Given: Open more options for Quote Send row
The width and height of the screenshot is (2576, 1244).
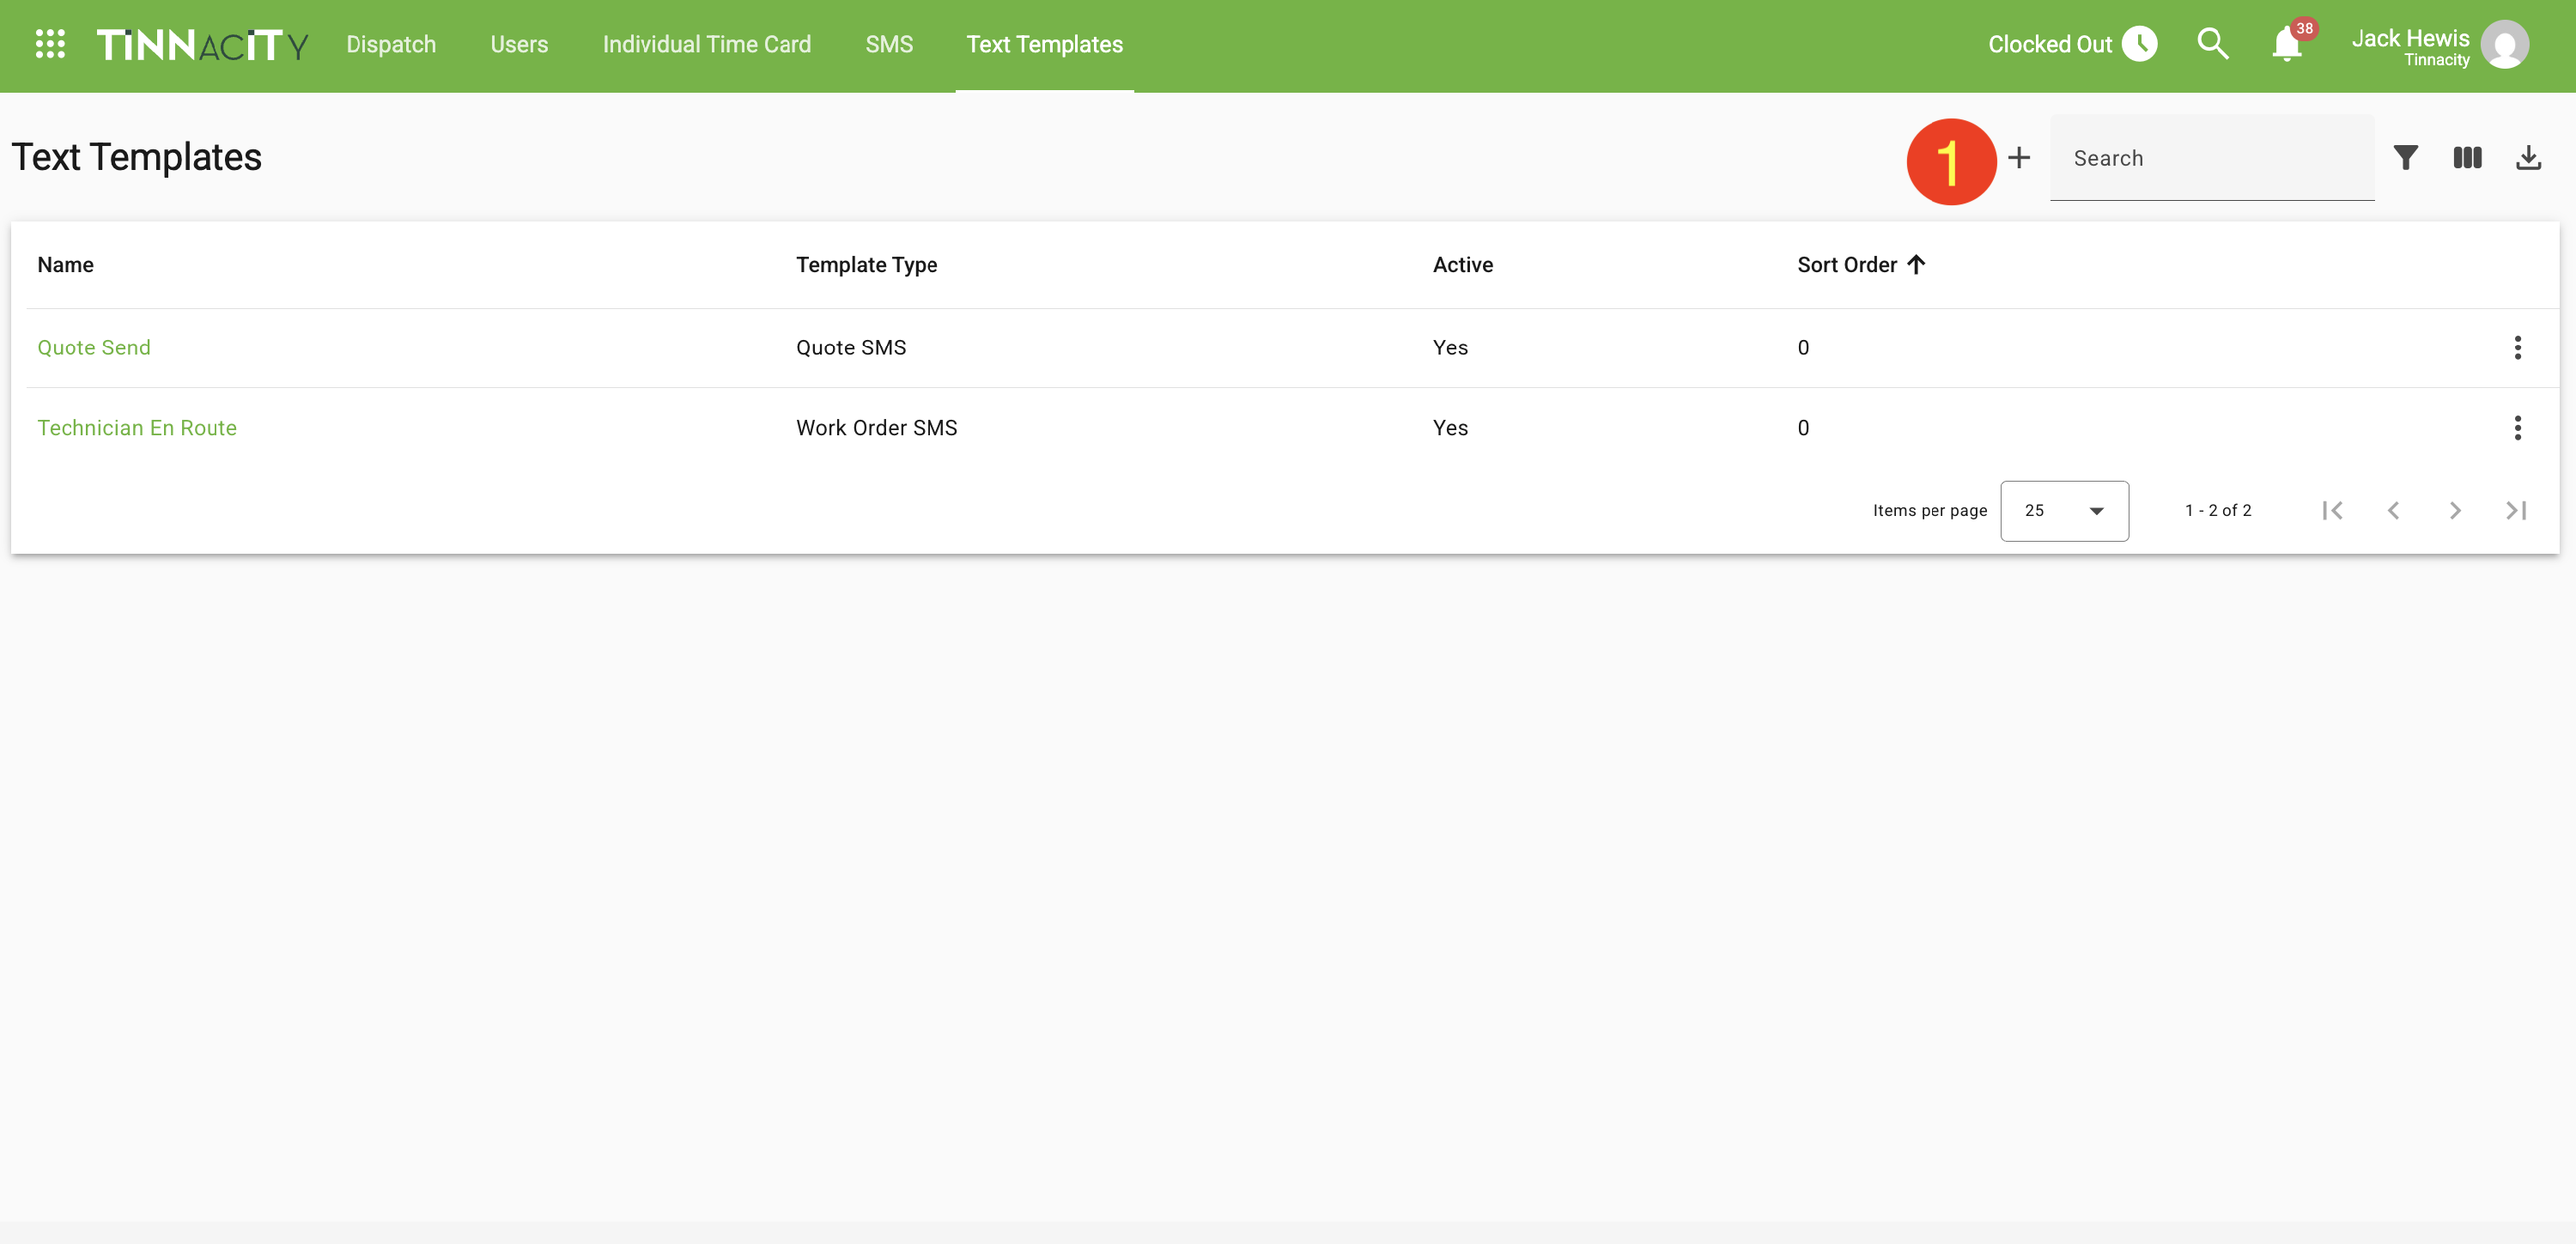Looking at the screenshot, I should [2517, 348].
